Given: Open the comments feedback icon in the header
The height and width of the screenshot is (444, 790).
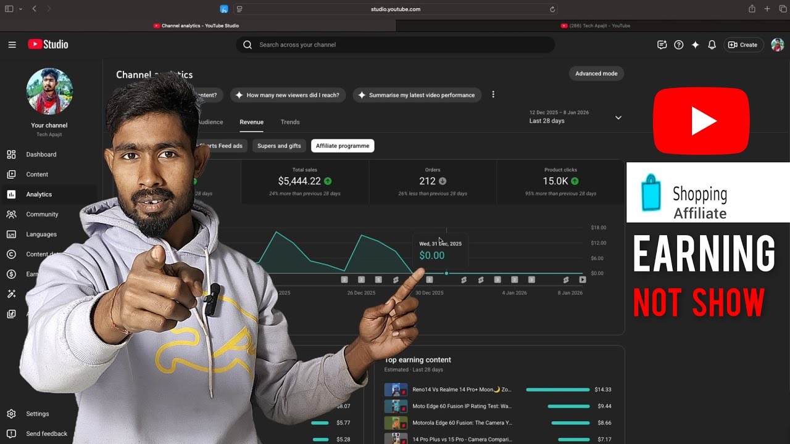Looking at the screenshot, I should coord(662,45).
